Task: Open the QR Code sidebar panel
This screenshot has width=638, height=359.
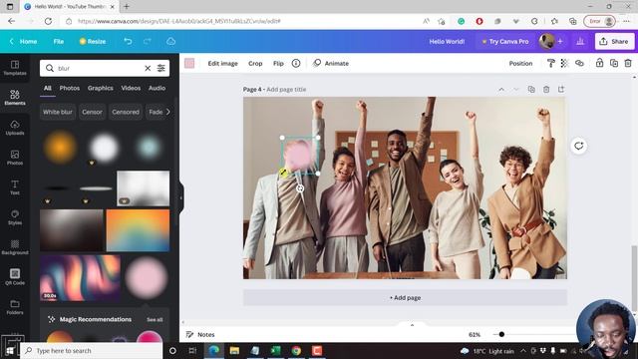Action: pos(15,277)
